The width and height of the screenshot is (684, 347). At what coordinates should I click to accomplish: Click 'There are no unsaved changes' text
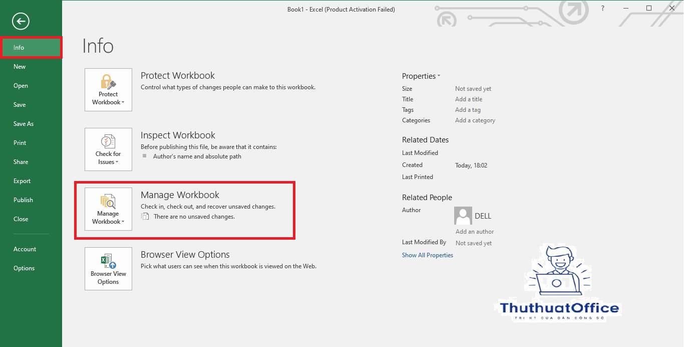[x=194, y=217]
